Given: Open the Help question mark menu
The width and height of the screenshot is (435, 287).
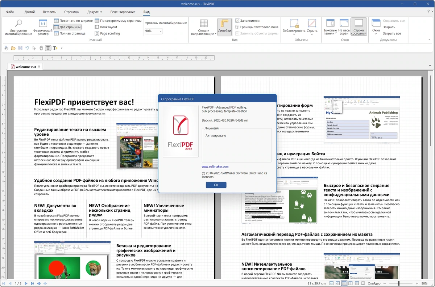Looking at the screenshot, I should coord(429,12).
